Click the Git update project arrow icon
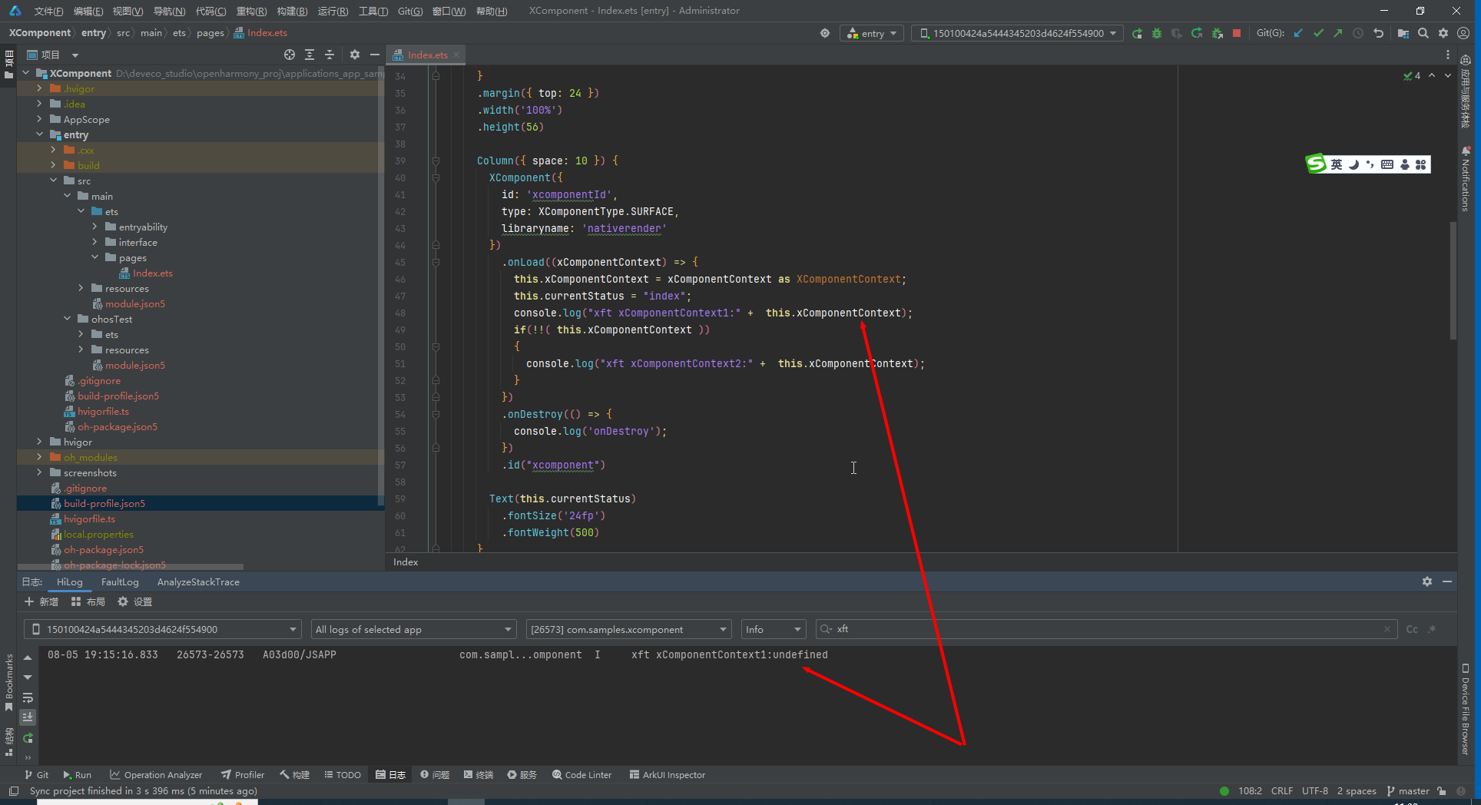This screenshot has height=805, width=1481. point(1298,34)
